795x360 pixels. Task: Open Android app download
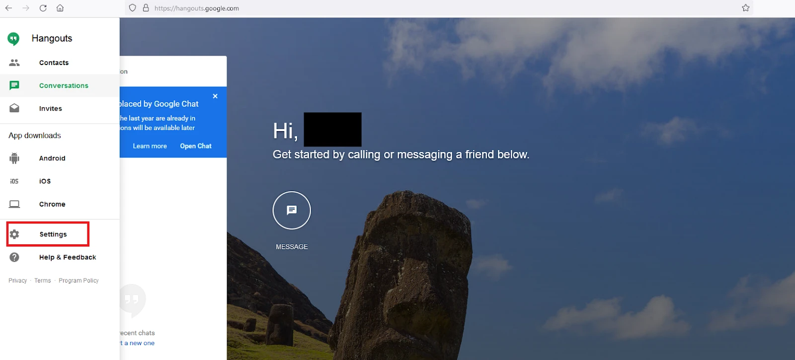(x=60, y=158)
